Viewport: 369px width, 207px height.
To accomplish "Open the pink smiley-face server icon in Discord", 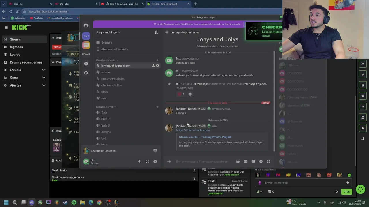I will click(86, 45).
